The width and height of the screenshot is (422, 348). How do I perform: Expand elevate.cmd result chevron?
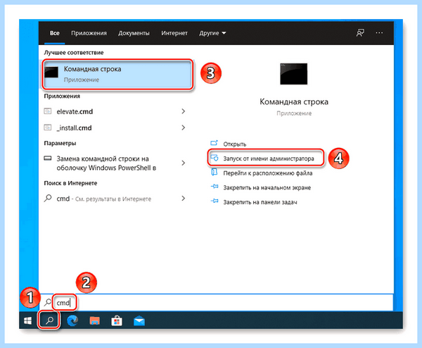[184, 111]
